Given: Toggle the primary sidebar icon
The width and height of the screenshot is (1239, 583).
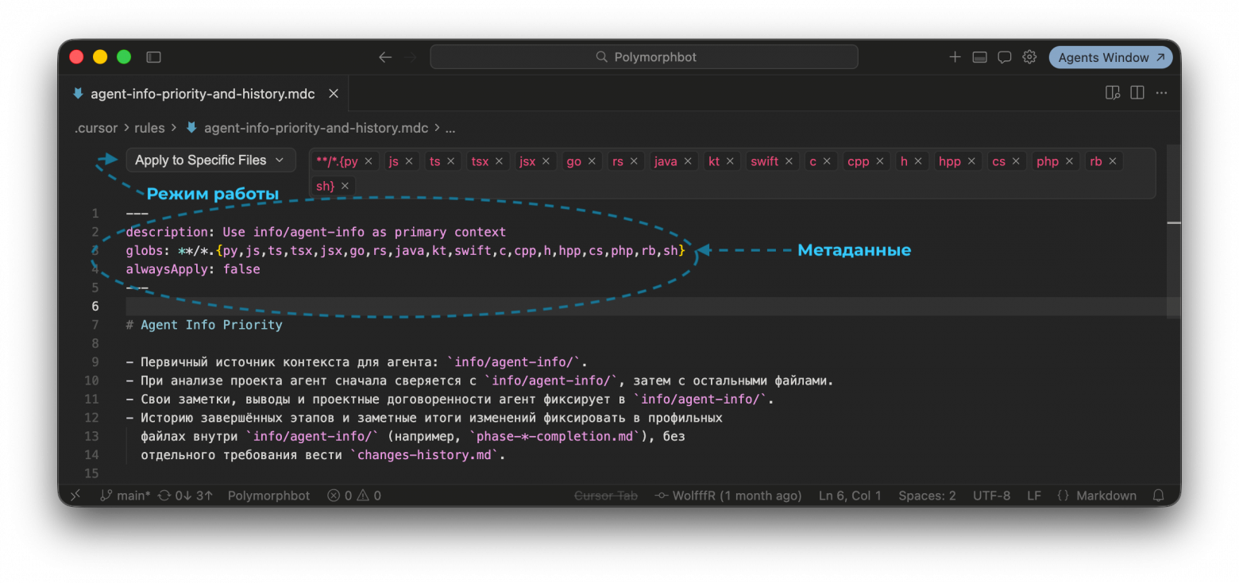Looking at the screenshot, I should point(154,57).
